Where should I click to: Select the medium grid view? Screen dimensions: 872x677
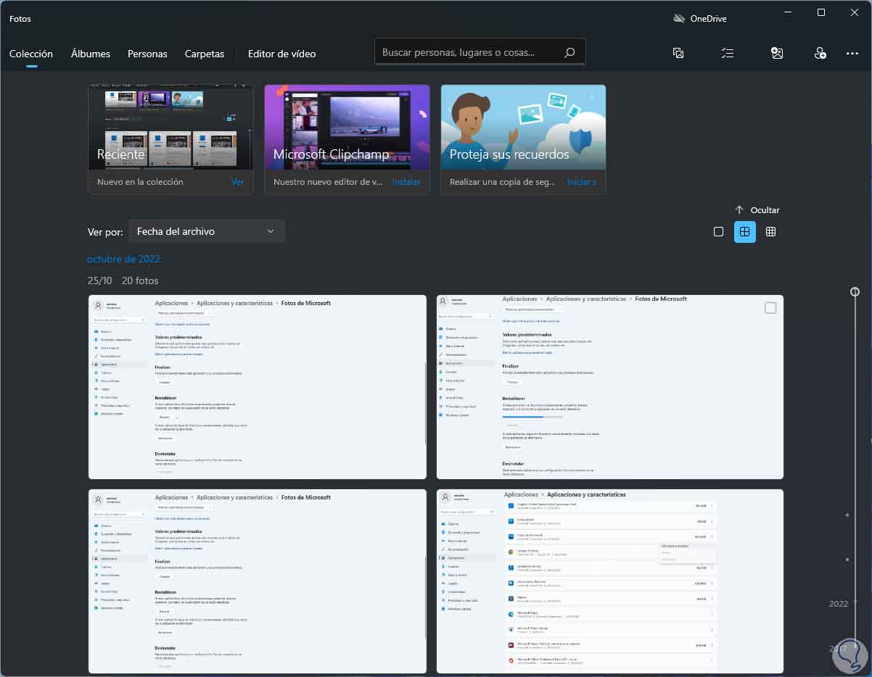pyautogui.click(x=744, y=232)
